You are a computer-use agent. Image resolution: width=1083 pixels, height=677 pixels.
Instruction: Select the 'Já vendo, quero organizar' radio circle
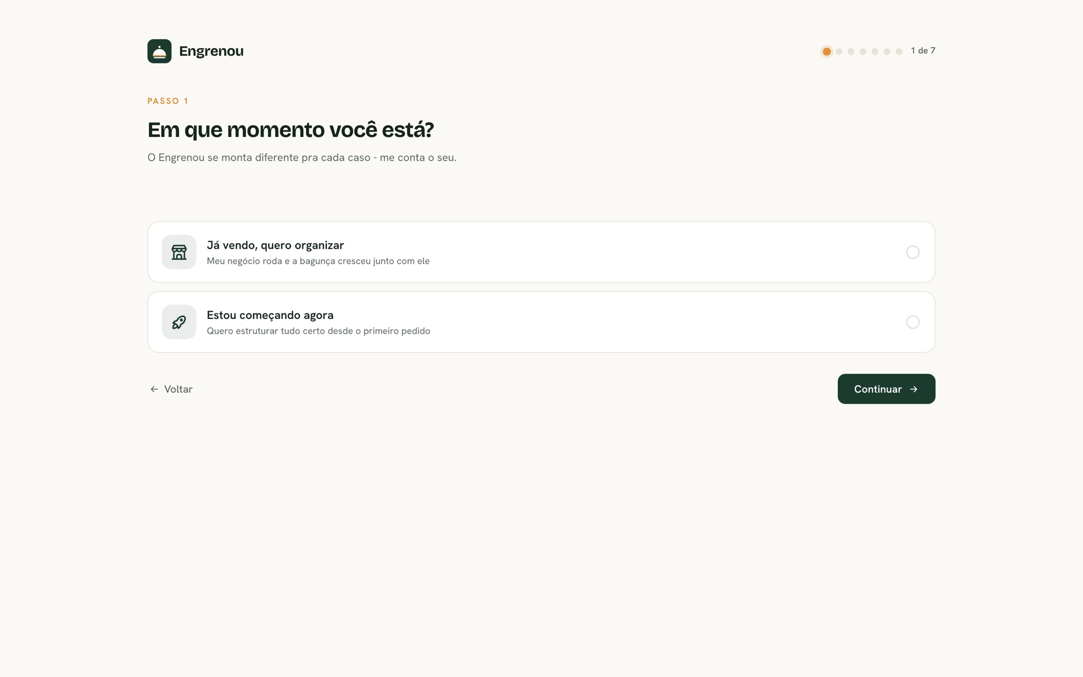(913, 252)
